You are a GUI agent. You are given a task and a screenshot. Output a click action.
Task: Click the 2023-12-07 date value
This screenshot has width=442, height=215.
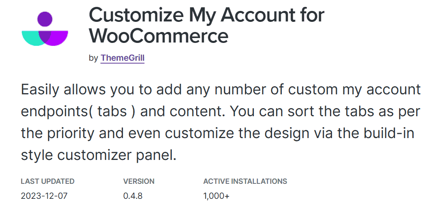coord(44,196)
